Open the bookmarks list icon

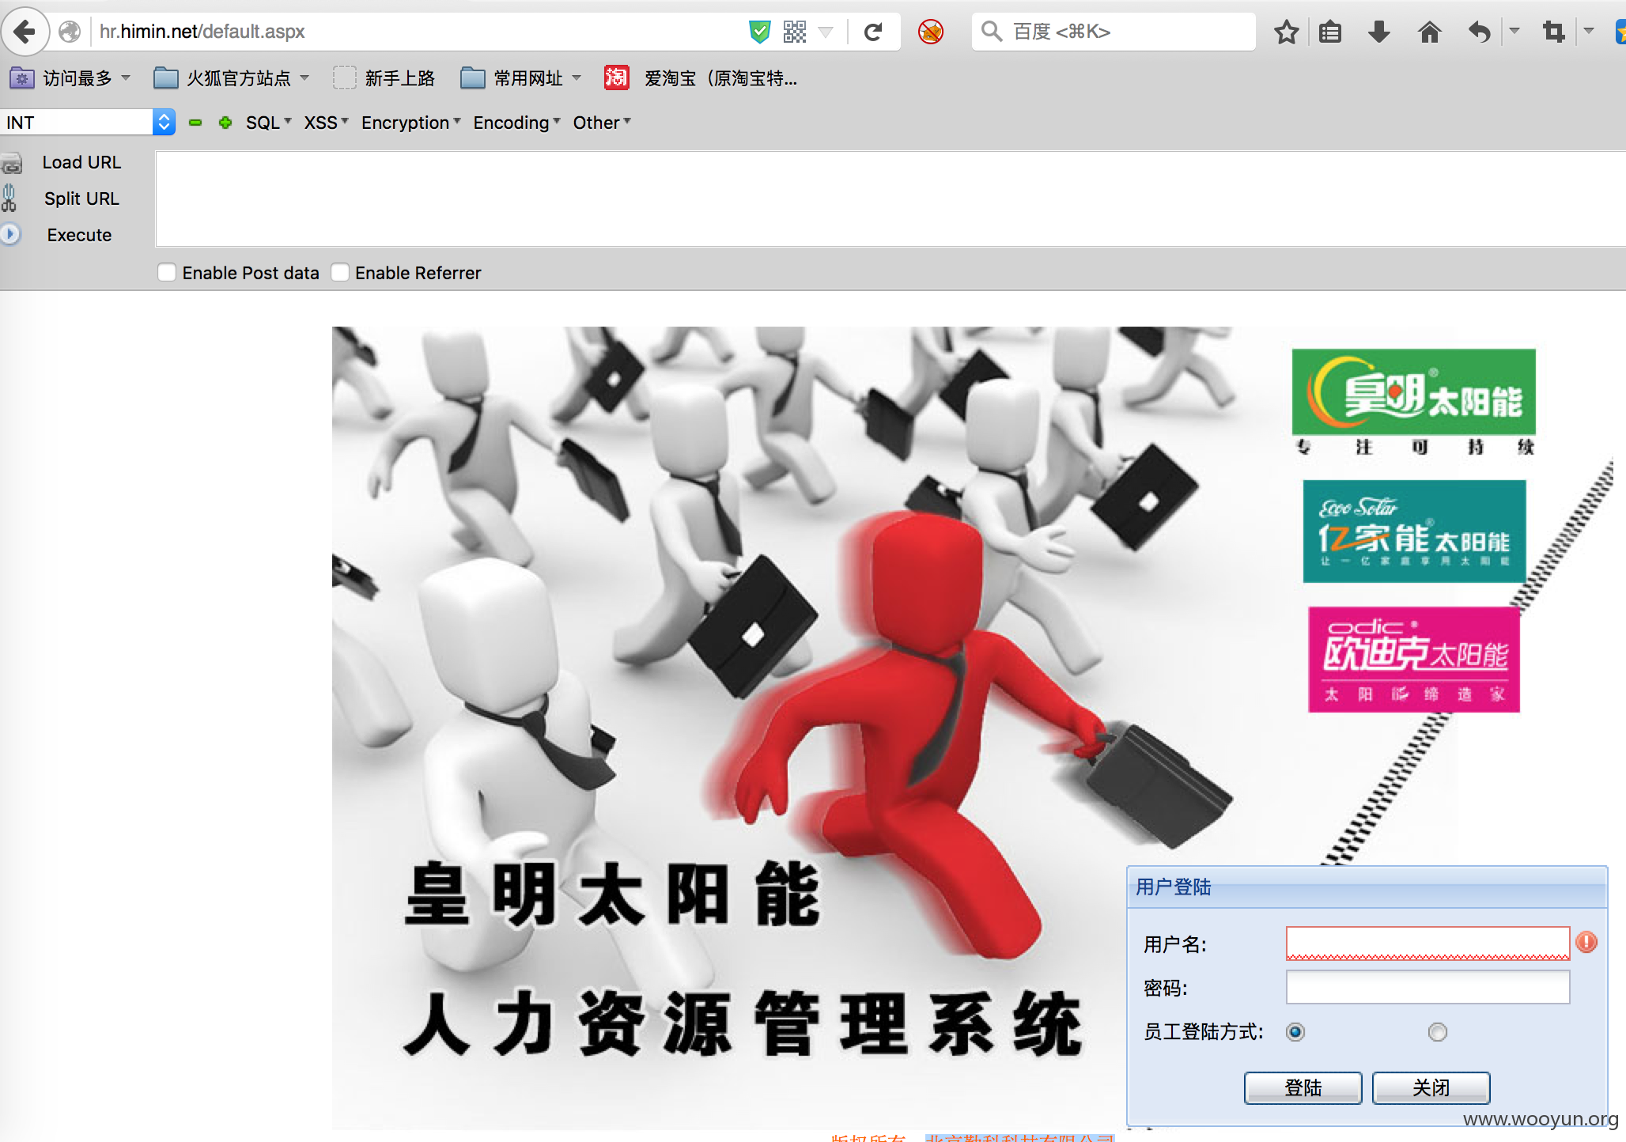(1330, 32)
